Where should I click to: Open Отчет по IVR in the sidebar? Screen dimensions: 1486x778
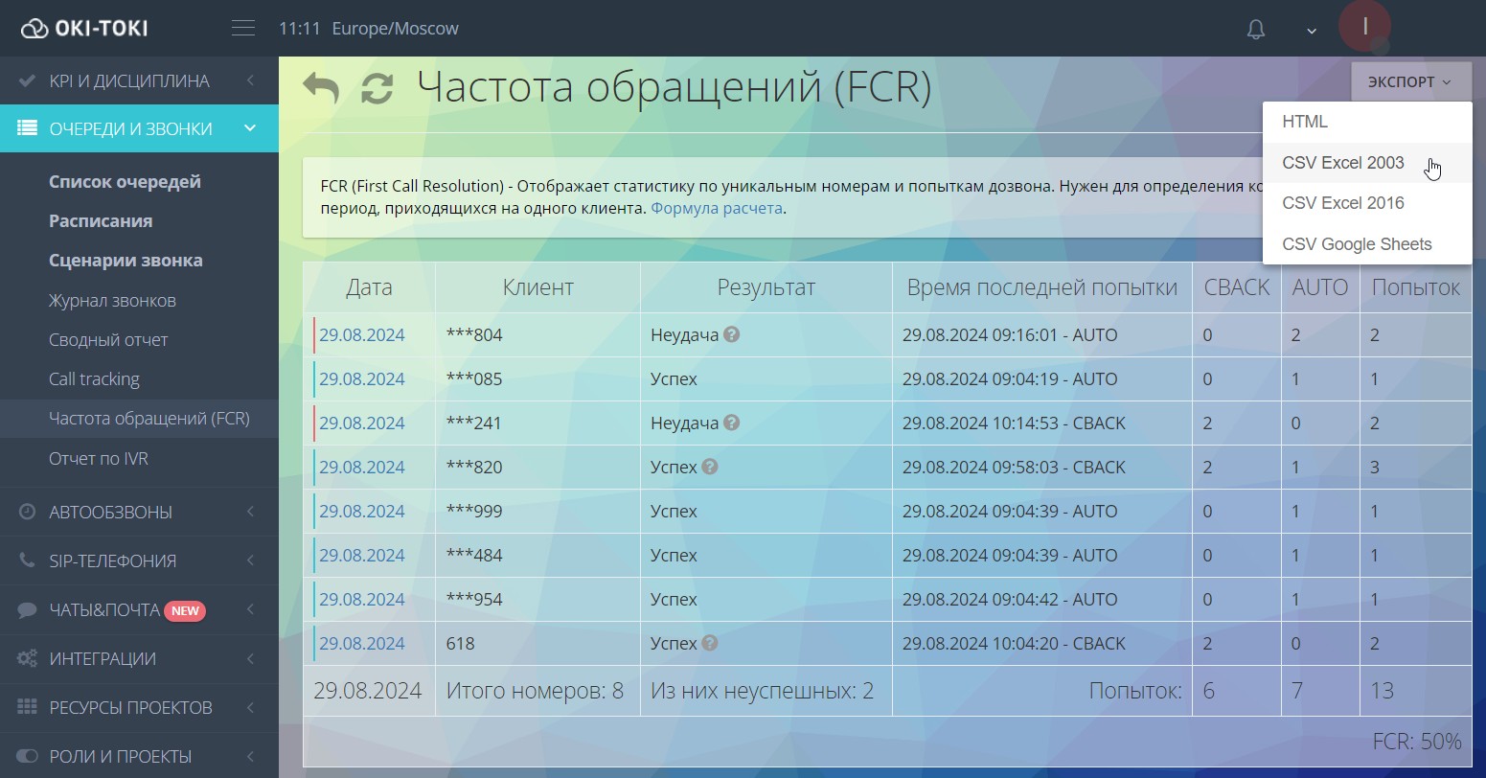click(99, 459)
